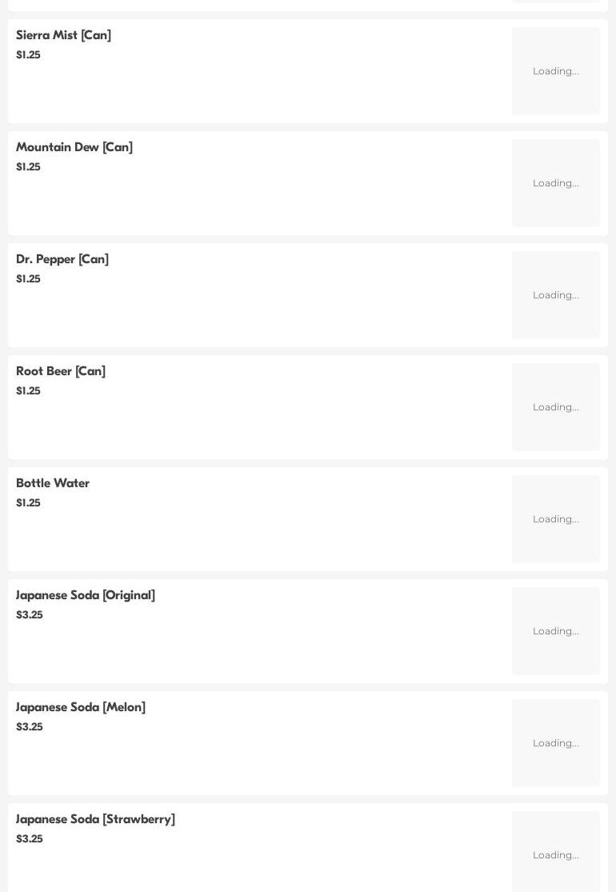Tap the Dr. Pepper loading thumbnail
The image size is (616, 892).
[555, 295]
